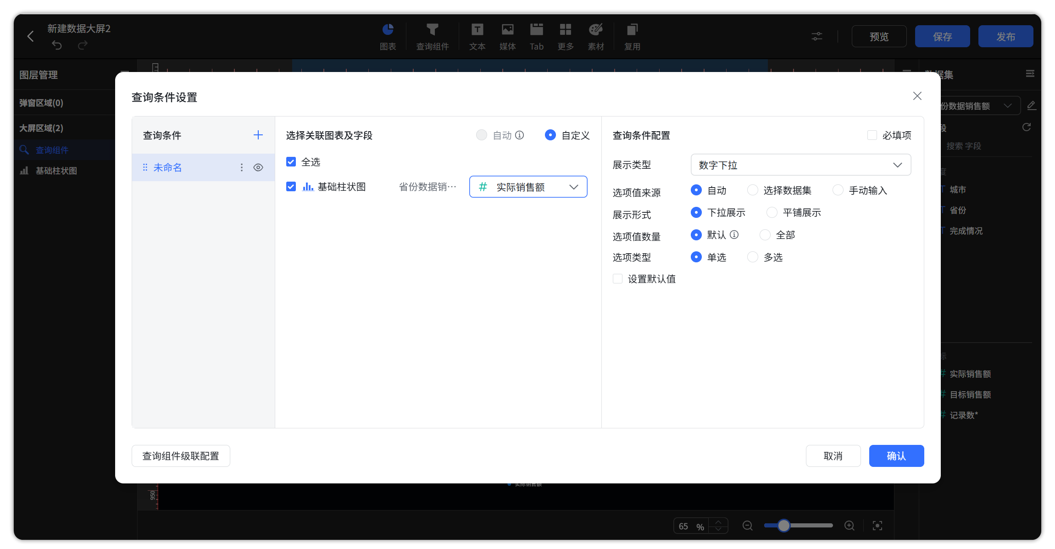Click info icon beside 自动 mode
Image resolution: width=1055 pixels, height=549 pixels.
tap(520, 135)
